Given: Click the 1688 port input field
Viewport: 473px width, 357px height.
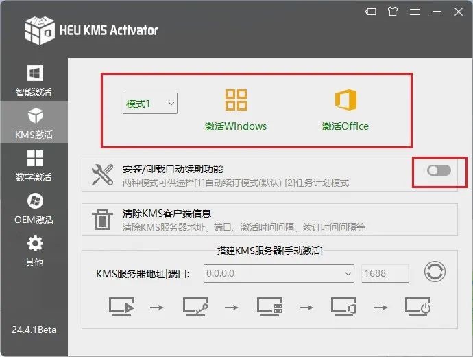Looking at the screenshot, I should tap(385, 274).
